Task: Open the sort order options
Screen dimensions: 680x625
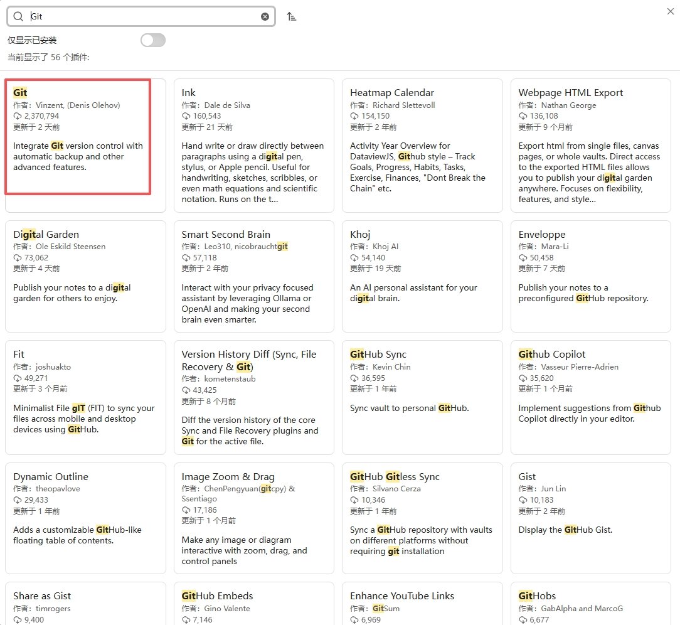Action: pyautogui.click(x=292, y=16)
